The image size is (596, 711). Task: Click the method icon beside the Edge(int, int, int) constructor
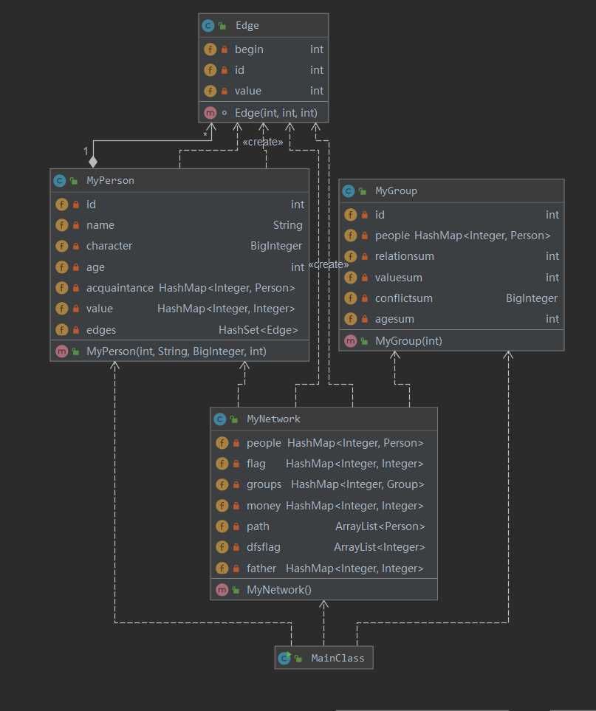(210, 112)
